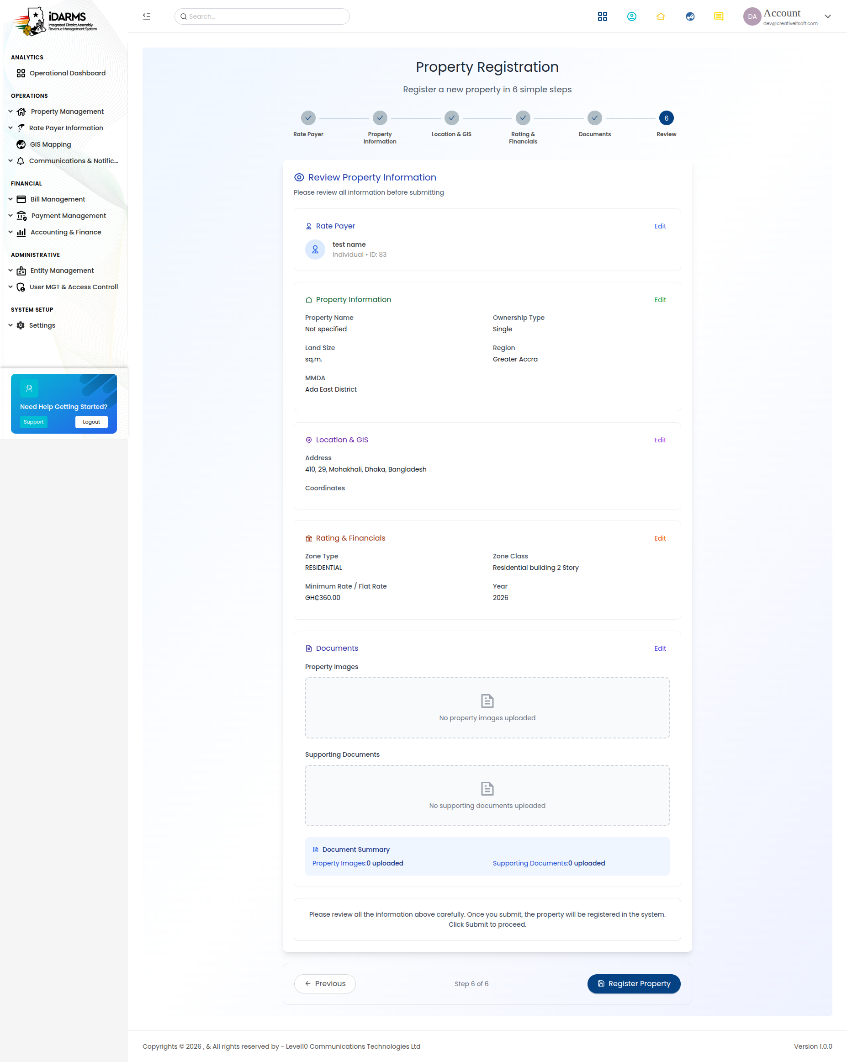Edit the Property Information section
Image resolution: width=847 pixels, height=1062 pixels.
[660, 299]
